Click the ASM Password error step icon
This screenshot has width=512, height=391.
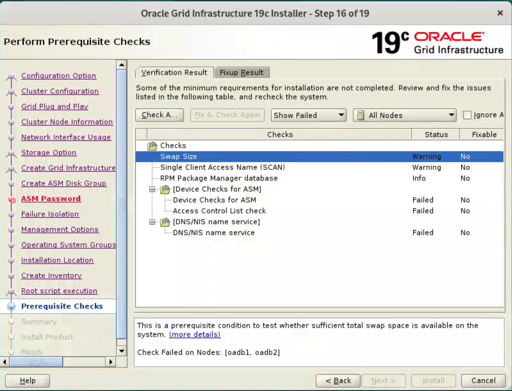point(12,200)
